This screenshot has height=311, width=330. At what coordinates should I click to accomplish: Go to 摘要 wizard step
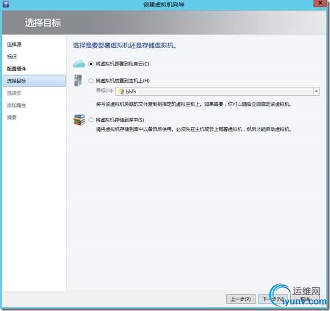coord(12,118)
